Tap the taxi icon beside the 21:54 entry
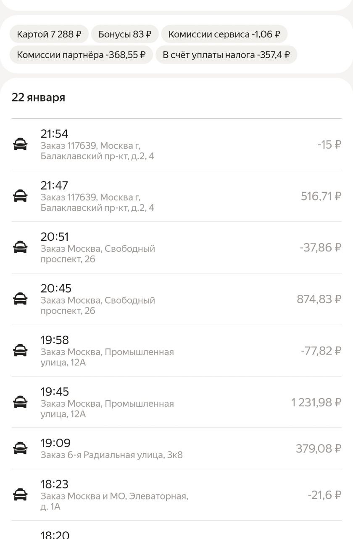353x539 pixels. [x=20, y=144]
